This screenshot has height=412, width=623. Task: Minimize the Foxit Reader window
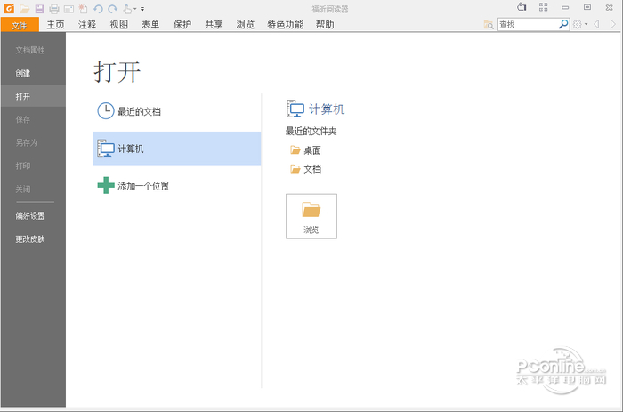[x=565, y=7]
